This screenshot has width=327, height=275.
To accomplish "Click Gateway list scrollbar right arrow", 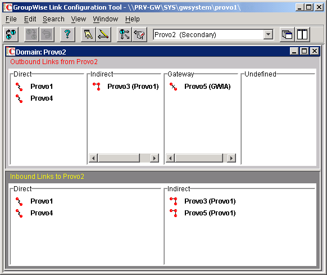I will (231, 158).
